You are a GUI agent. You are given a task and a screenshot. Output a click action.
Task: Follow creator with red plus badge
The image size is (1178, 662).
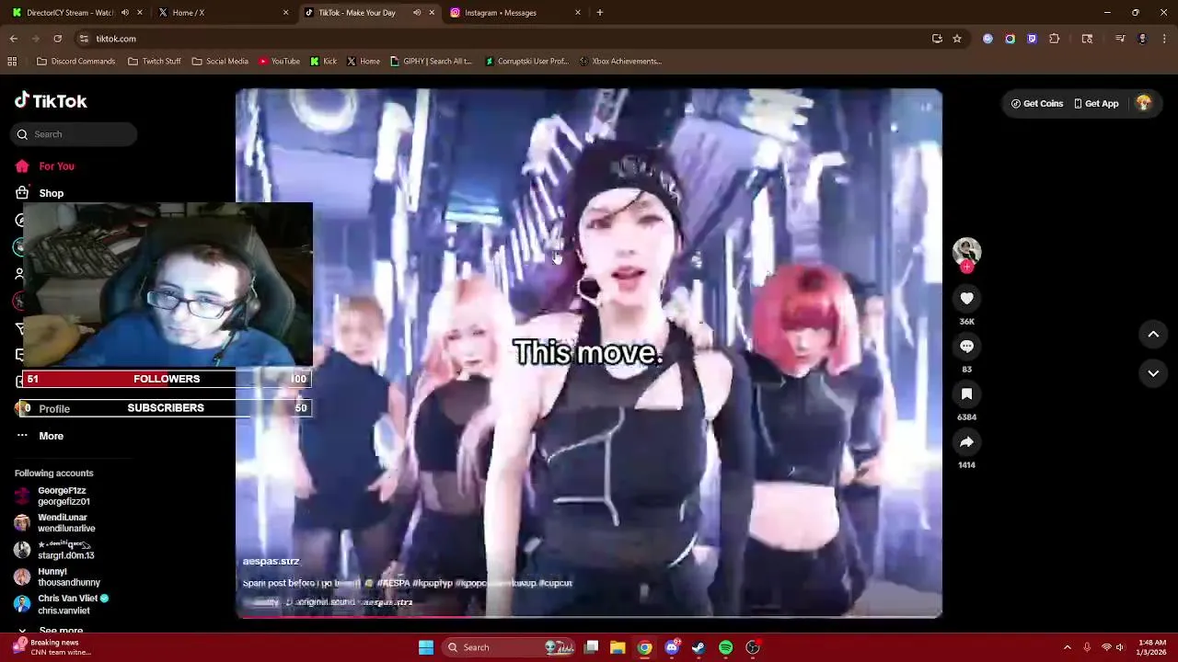[x=966, y=267]
